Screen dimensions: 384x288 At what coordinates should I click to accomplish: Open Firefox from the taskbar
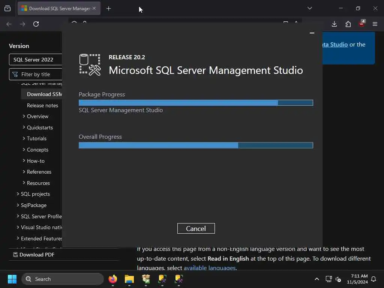click(x=113, y=279)
